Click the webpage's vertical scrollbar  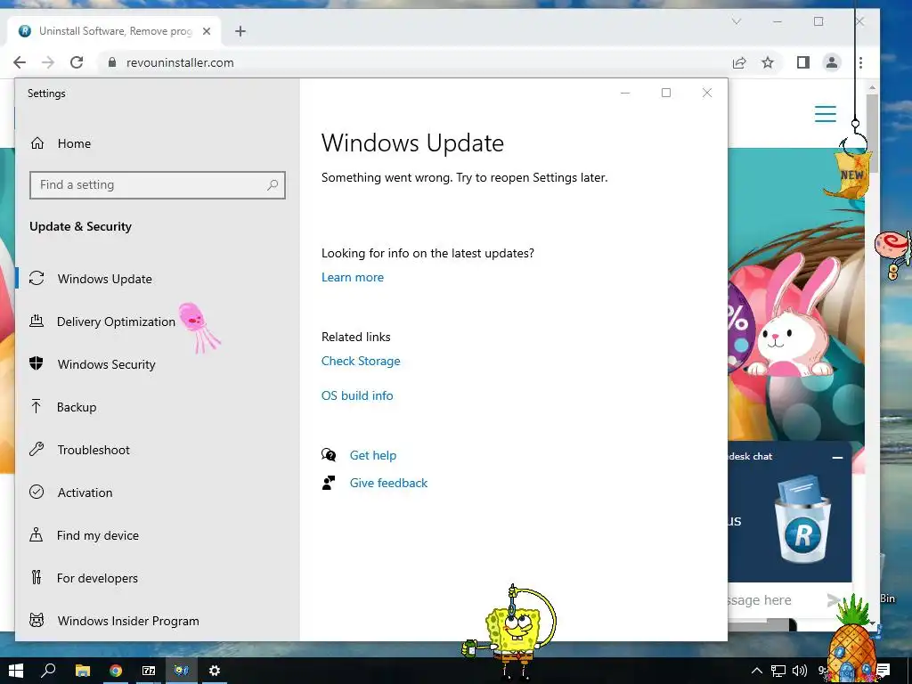[x=871, y=134]
